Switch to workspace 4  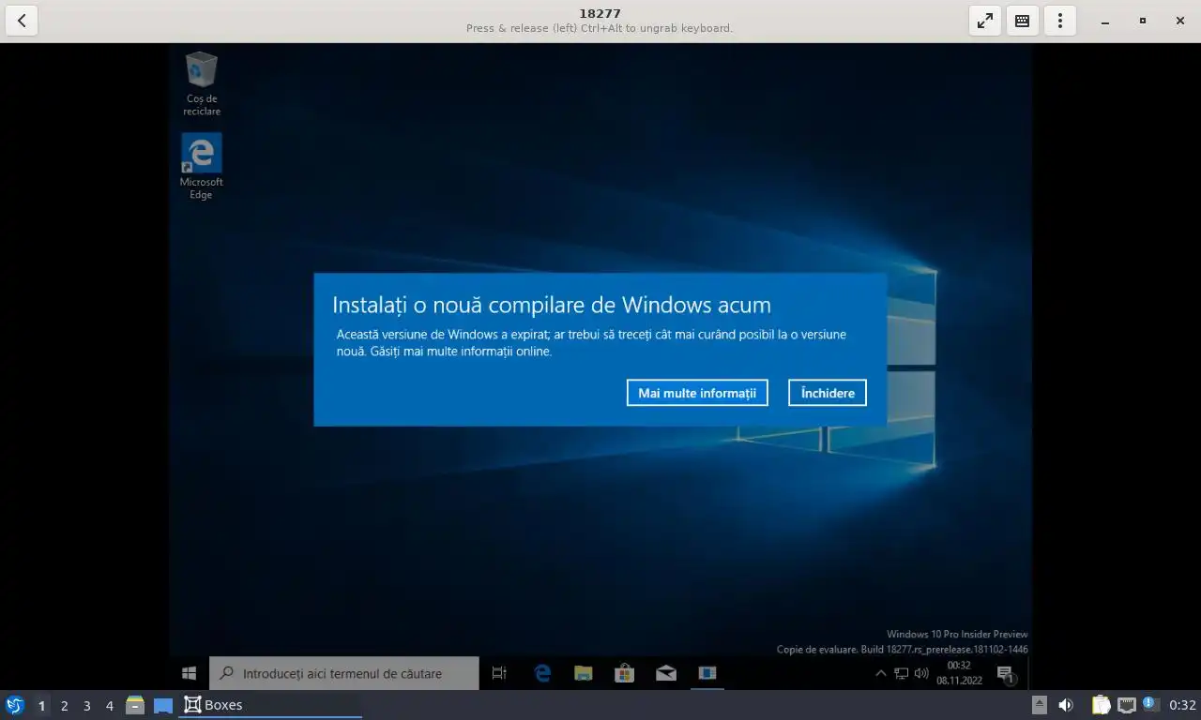[110, 705]
